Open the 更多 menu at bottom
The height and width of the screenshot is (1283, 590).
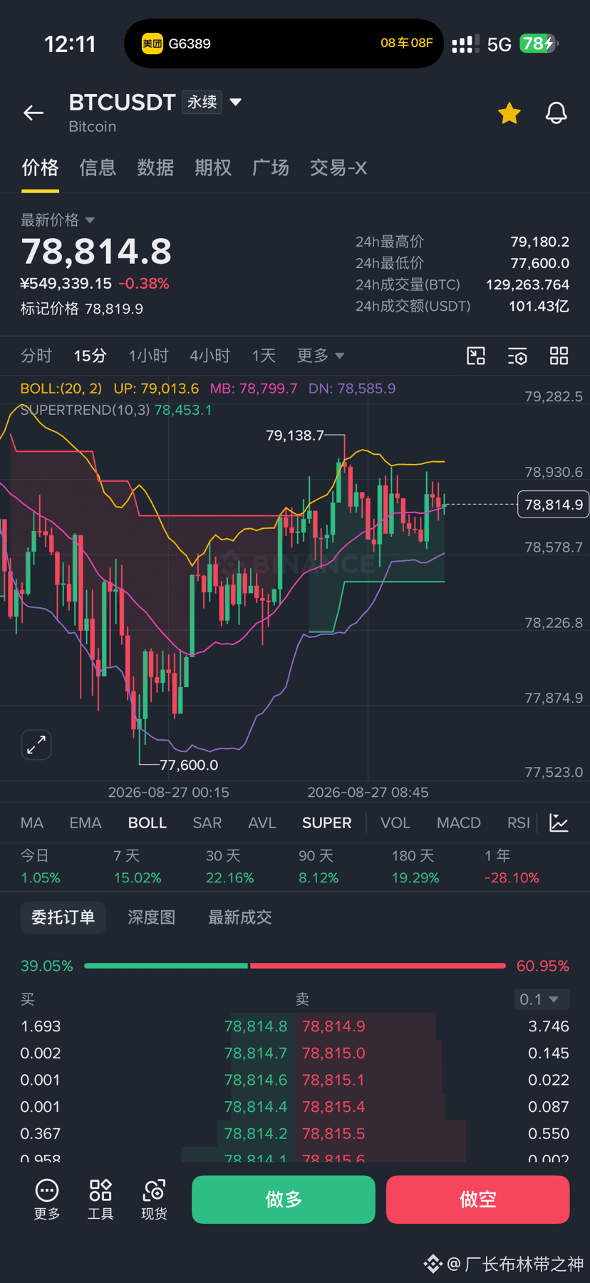click(47, 1199)
